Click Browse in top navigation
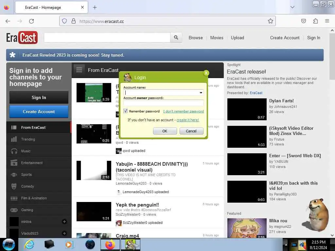The height and width of the screenshot is (251, 335). coord(196,38)
